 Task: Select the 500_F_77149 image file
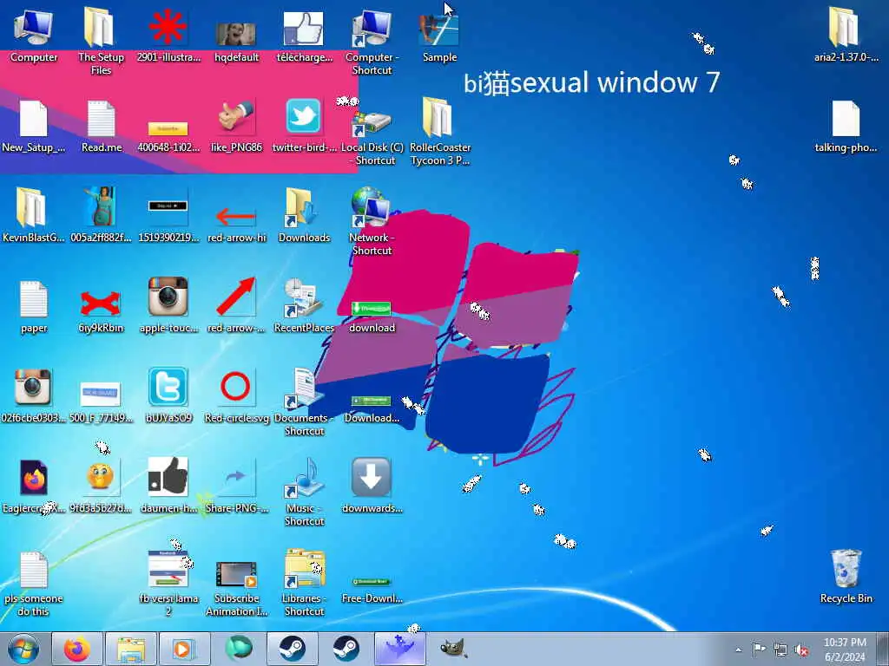(x=101, y=401)
